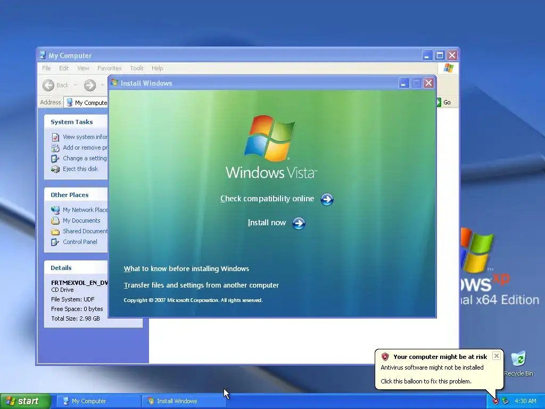545x409 pixels.
Task: Click the 'CD Drive' details text
Action: click(62, 290)
